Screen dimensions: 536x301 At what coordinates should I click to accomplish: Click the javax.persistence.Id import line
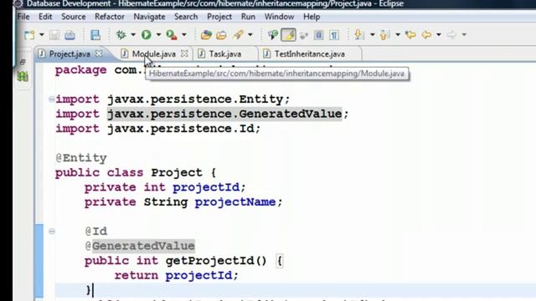click(158, 129)
